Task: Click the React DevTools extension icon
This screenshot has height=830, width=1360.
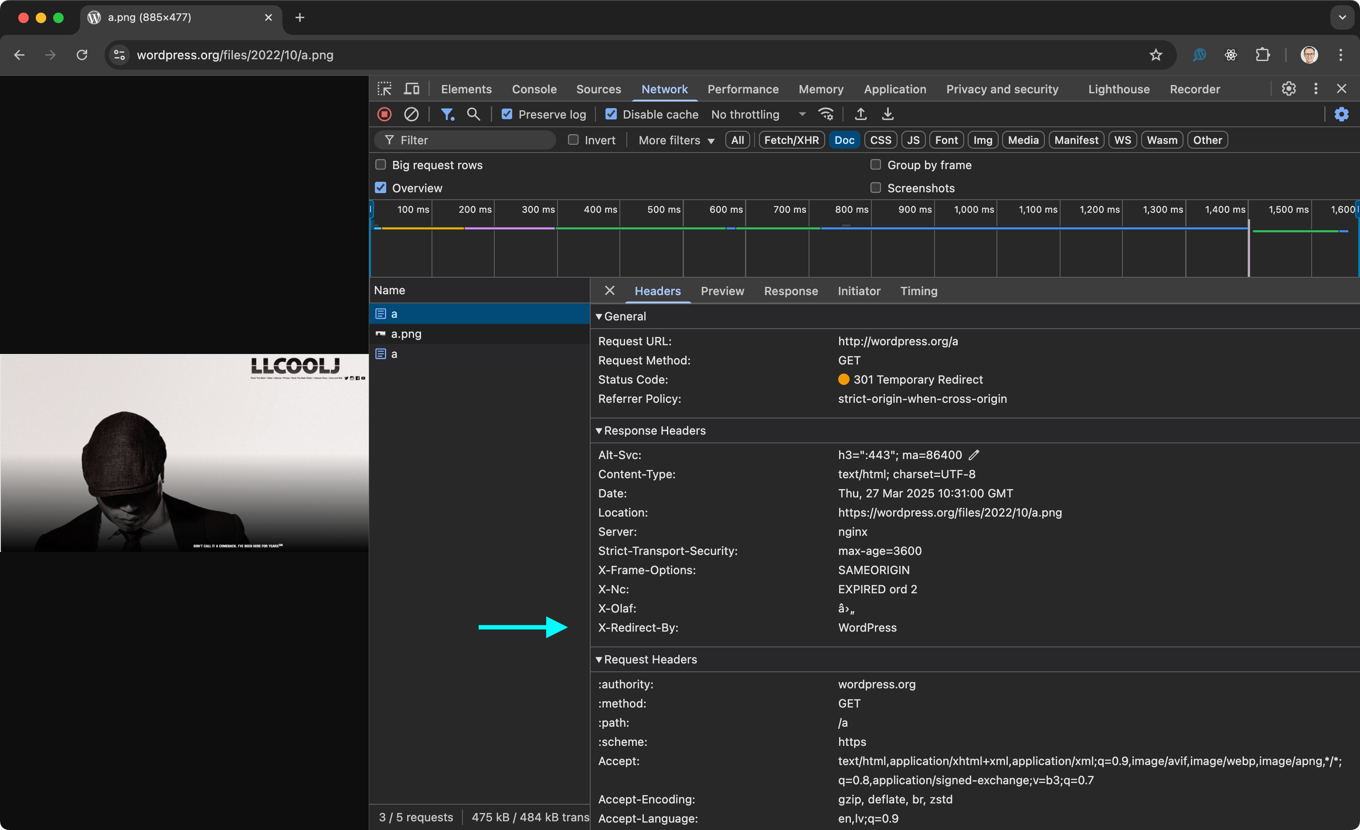Action: pos(1231,54)
